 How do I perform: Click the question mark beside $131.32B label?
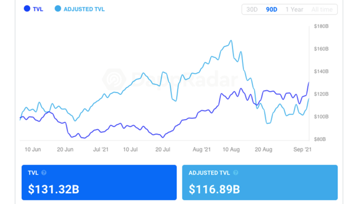tap(44, 173)
